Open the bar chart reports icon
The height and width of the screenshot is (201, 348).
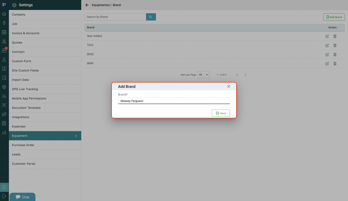[x=4, y=133]
